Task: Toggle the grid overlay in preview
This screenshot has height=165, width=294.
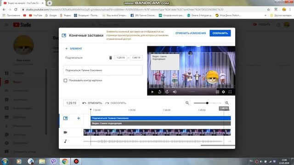Action: [217, 92]
